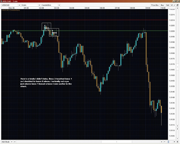
Task: Click the CandleStick chart style field
Action: pos(50,5)
